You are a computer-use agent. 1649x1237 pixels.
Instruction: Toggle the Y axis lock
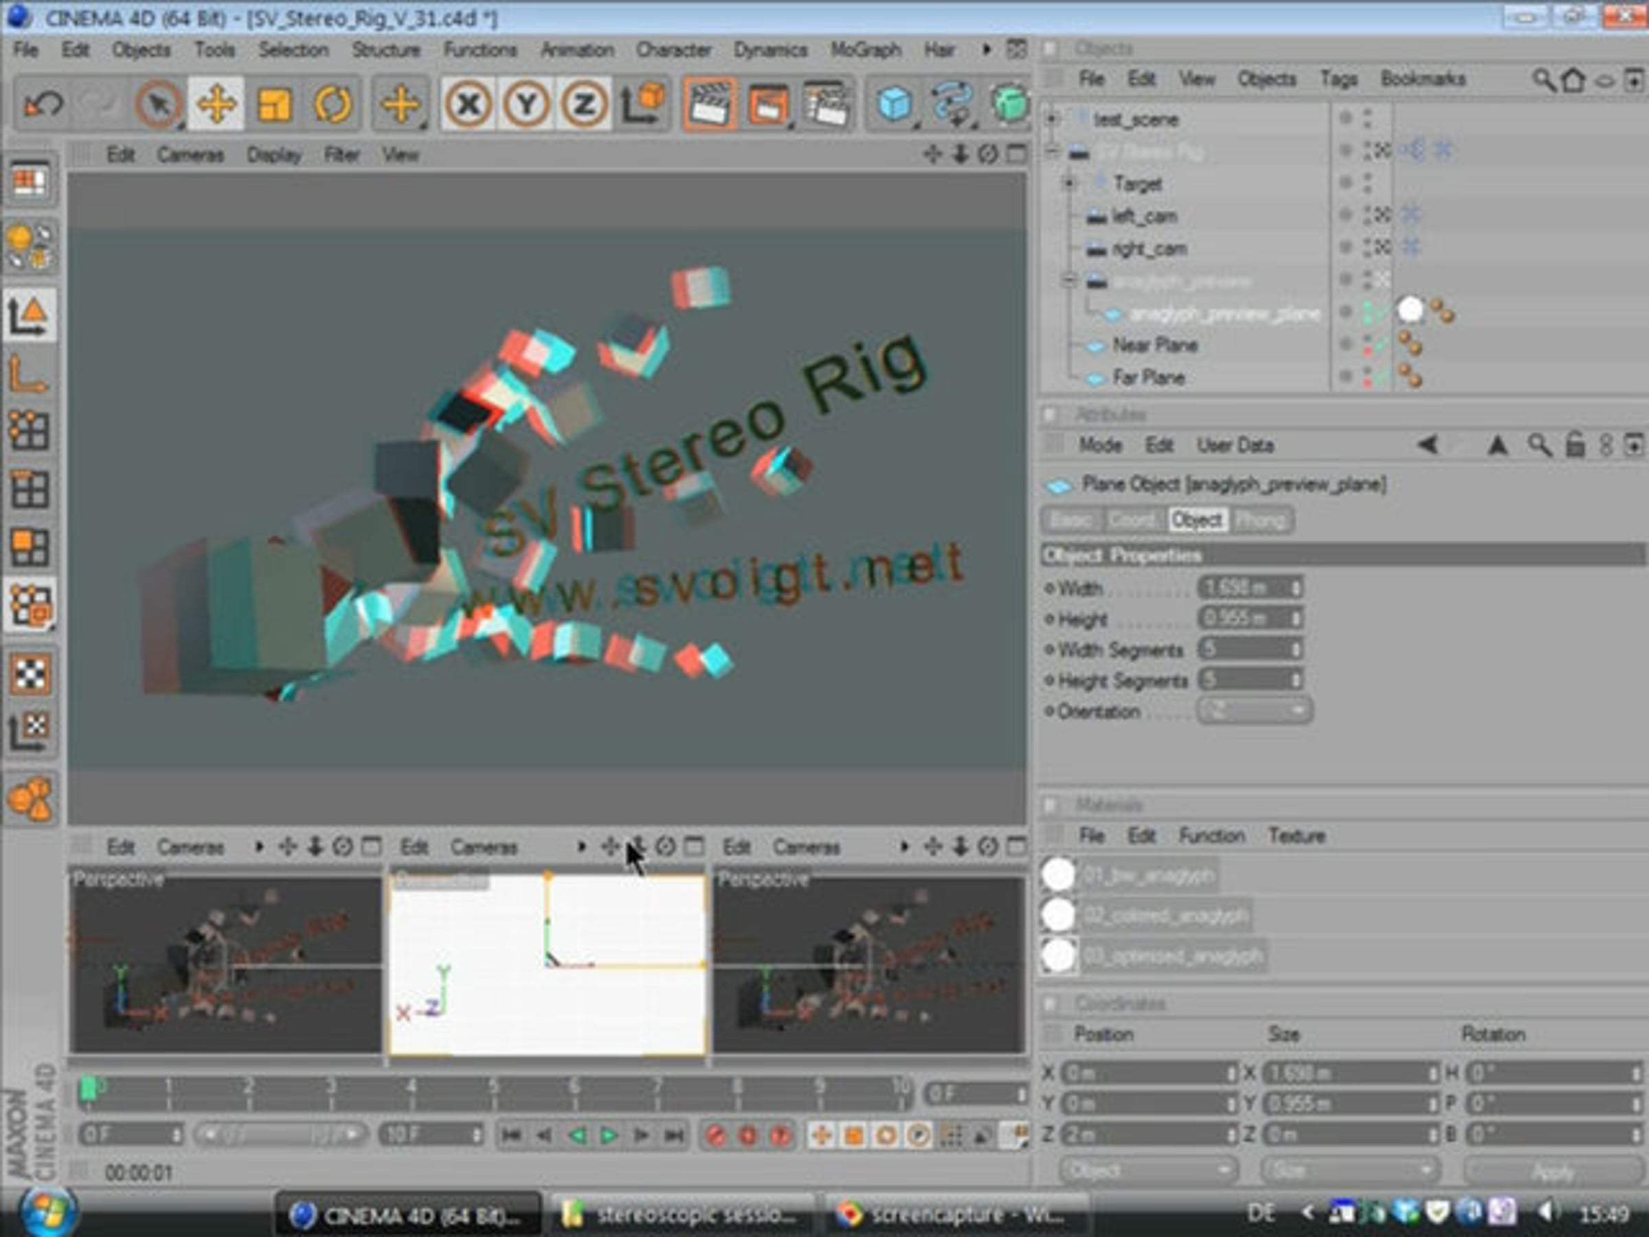[x=526, y=104]
